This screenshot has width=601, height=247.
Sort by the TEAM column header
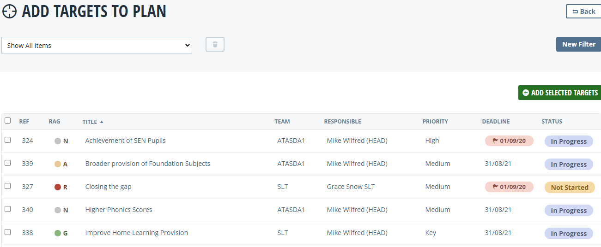[282, 122]
